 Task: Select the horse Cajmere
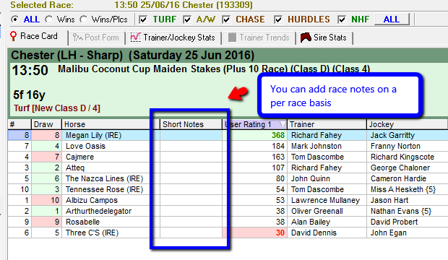click(x=79, y=157)
